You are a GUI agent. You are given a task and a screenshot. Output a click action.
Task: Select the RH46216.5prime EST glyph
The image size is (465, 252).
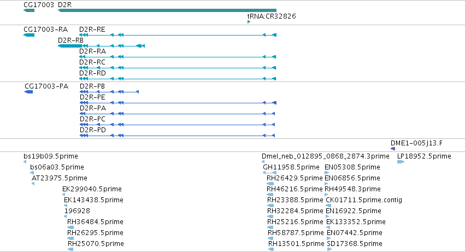click(x=270, y=195)
